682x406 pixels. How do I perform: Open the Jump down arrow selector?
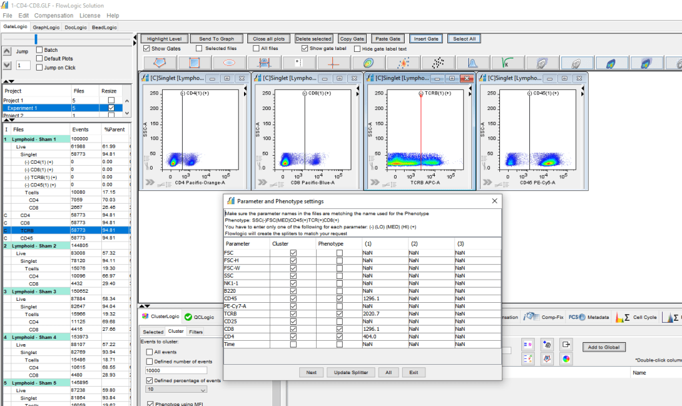pyautogui.click(x=8, y=65)
